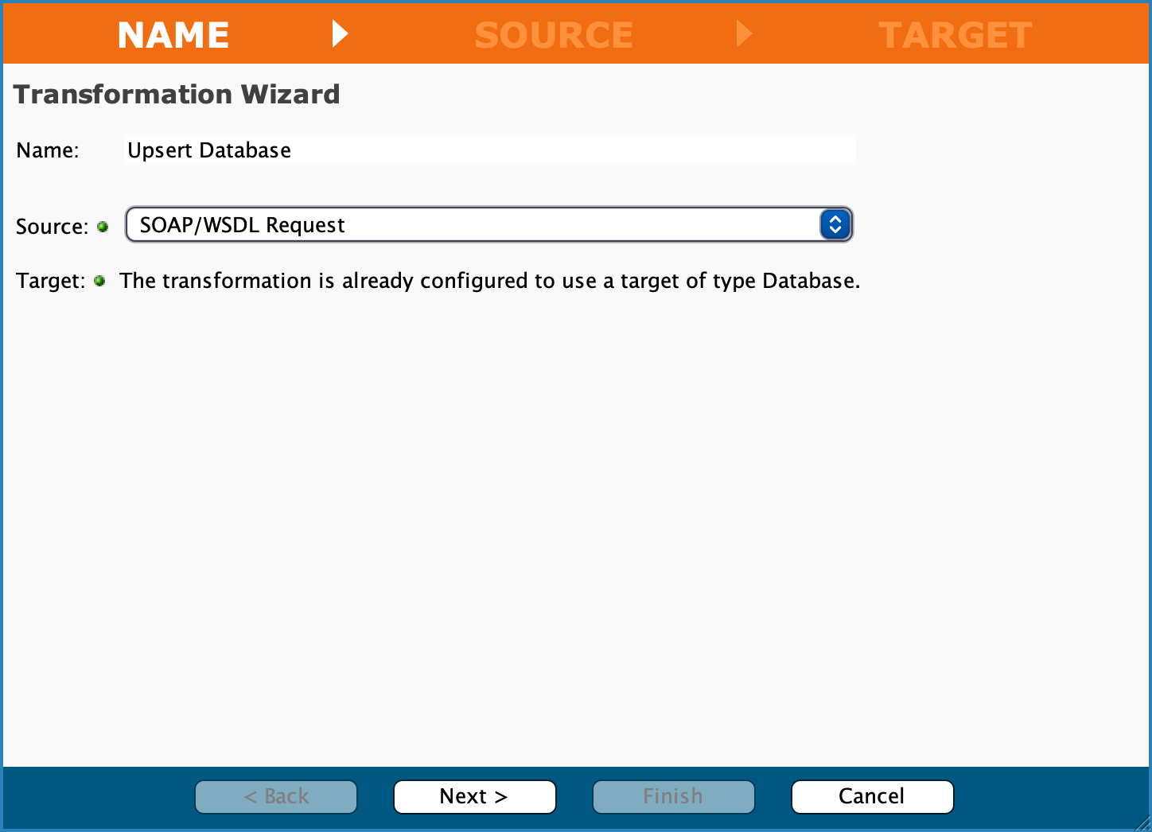Click the SOURCE step in wizard header
1152x832 pixels.
click(x=554, y=35)
